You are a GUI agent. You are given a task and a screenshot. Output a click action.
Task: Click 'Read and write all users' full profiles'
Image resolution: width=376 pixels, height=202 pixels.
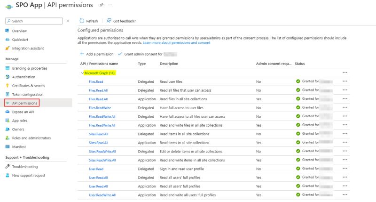[188, 195]
